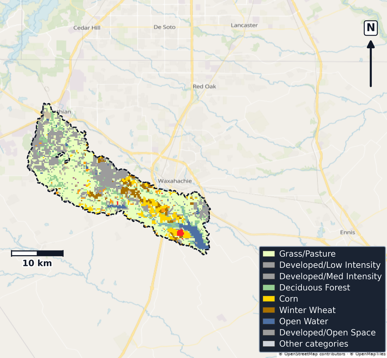Click the Open Water legend swatch
Viewport: 387px width, 358px height.
[x=269, y=321]
